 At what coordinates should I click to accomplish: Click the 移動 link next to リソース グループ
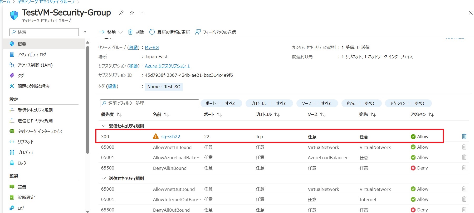point(133,47)
